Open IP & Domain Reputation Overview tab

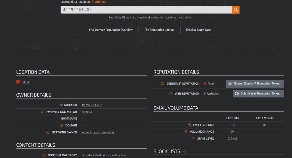tap(111, 30)
